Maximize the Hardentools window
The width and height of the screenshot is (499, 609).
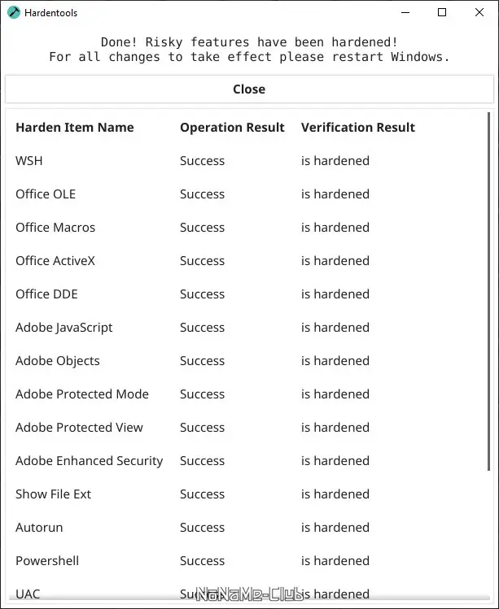pyautogui.click(x=442, y=13)
